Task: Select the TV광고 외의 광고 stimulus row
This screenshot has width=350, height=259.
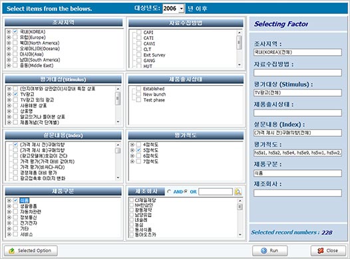Action: click(x=37, y=100)
